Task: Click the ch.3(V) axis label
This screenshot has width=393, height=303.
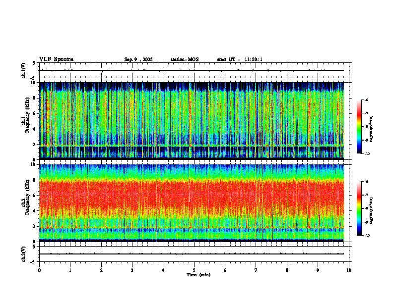Action: point(24,254)
